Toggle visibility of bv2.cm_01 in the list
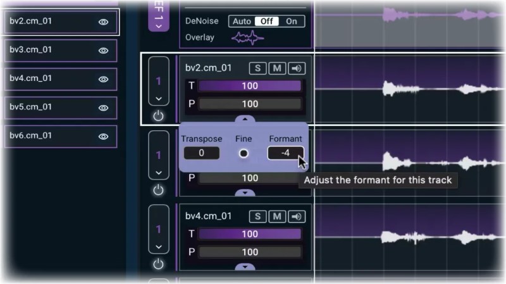 coord(103,22)
